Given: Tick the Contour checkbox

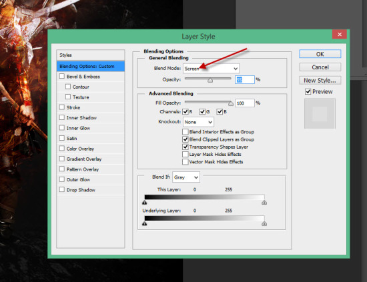Looking at the screenshot, I should tap(68, 87).
